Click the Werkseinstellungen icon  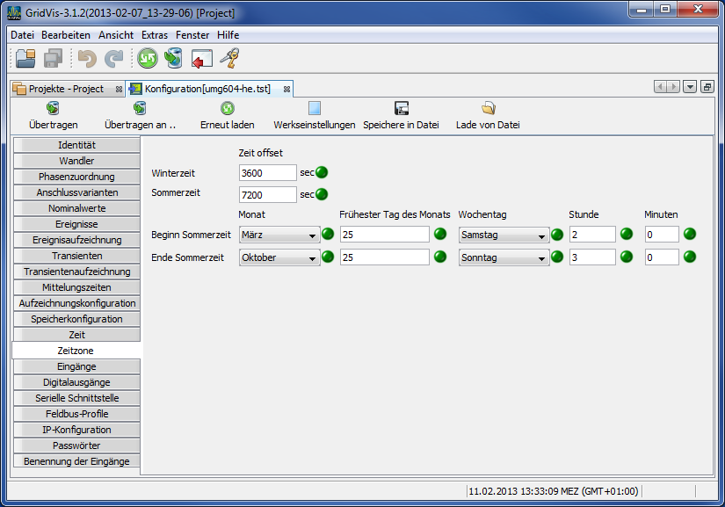314,108
